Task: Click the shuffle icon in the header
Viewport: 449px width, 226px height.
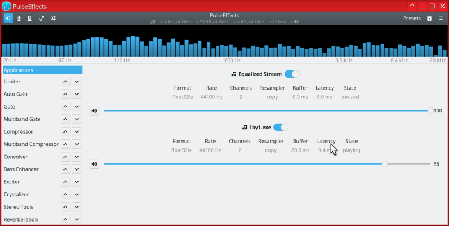Action: click(53, 18)
